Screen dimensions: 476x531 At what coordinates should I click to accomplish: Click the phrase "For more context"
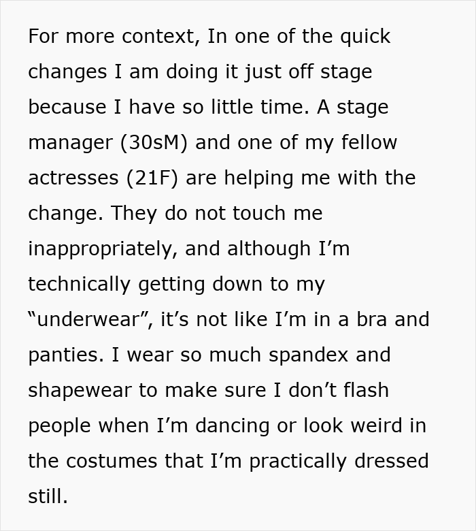[x=113, y=36]
